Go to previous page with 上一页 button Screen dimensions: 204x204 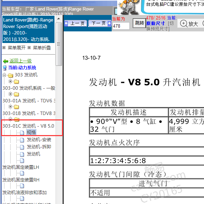(76, 24)
